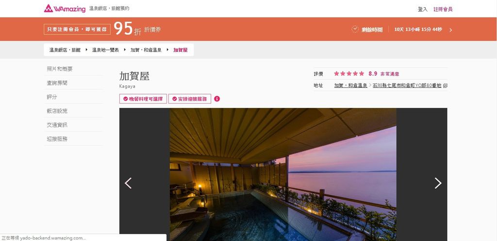
Task: Click the five-star rating icons
Action: tap(349, 73)
